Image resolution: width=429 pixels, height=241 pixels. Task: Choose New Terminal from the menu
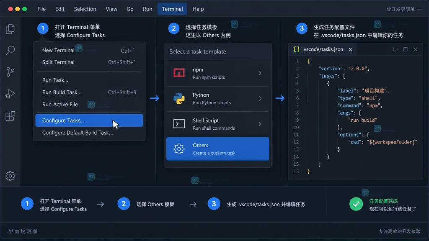click(89, 50)
